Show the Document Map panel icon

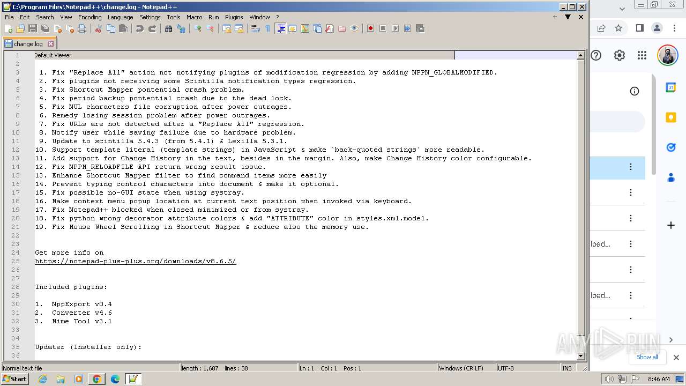[305, 28]
